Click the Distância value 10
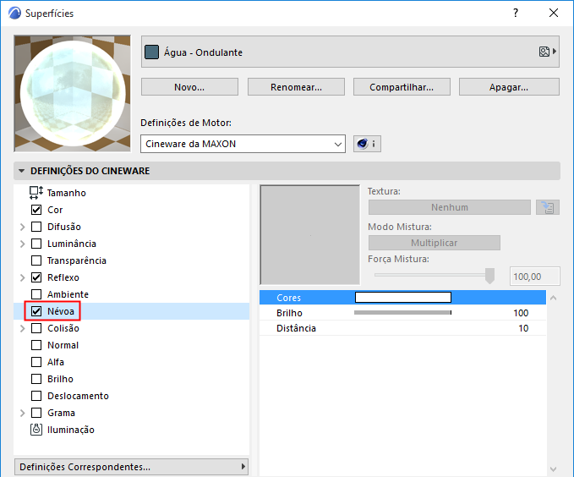 523,328
